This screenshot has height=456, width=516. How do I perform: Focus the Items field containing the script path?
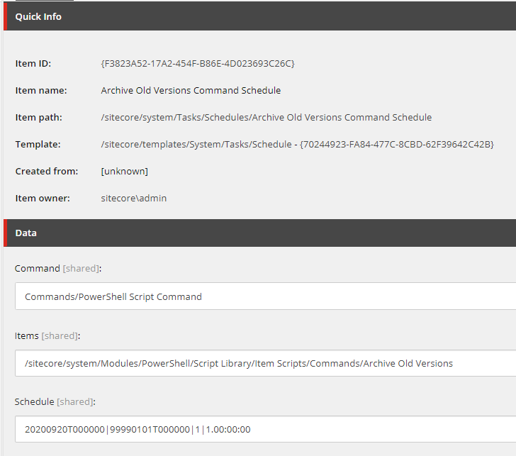point(265,363)
